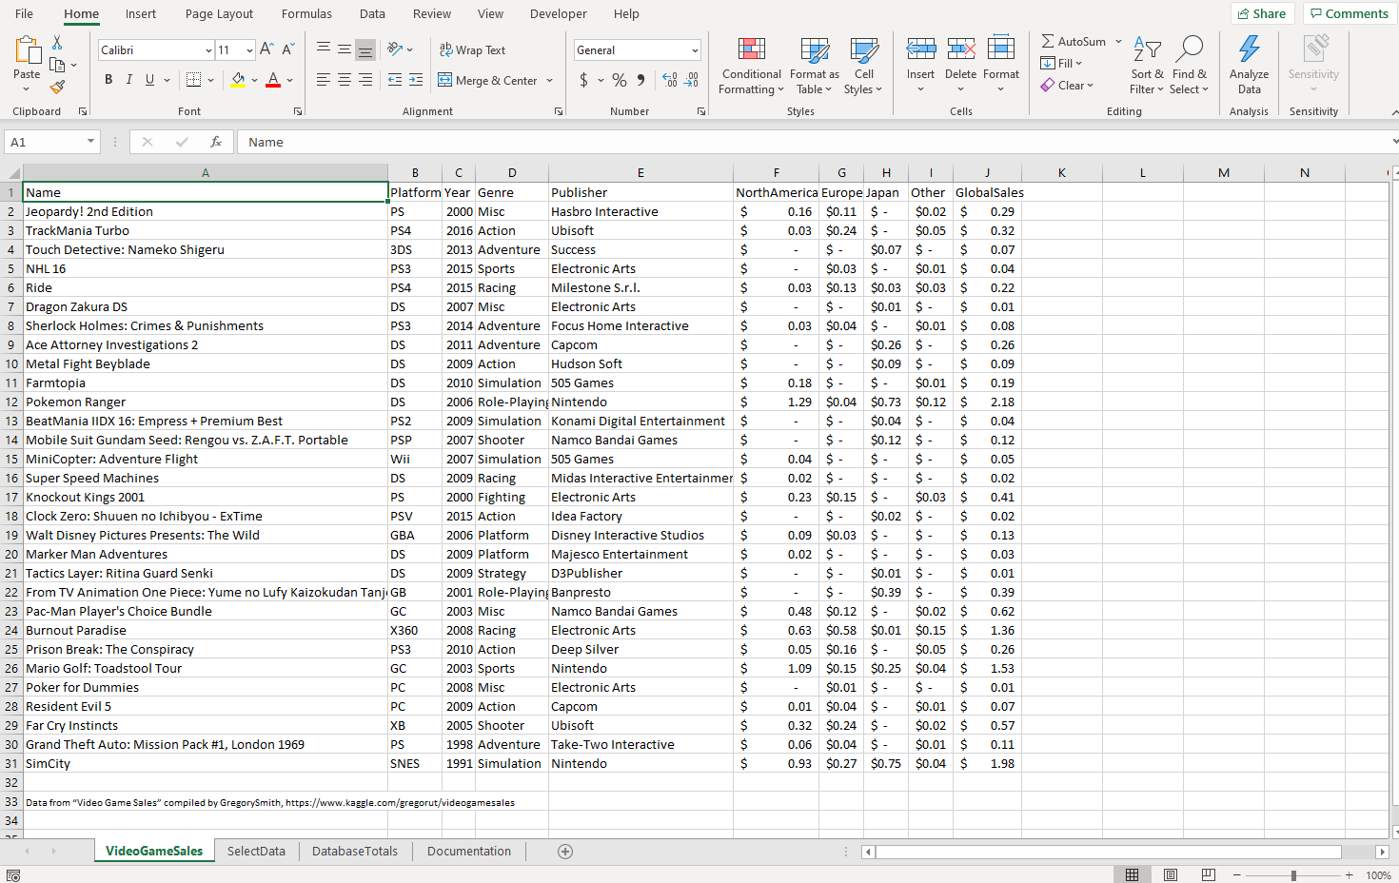Click the Share button

pos(1262,13)
